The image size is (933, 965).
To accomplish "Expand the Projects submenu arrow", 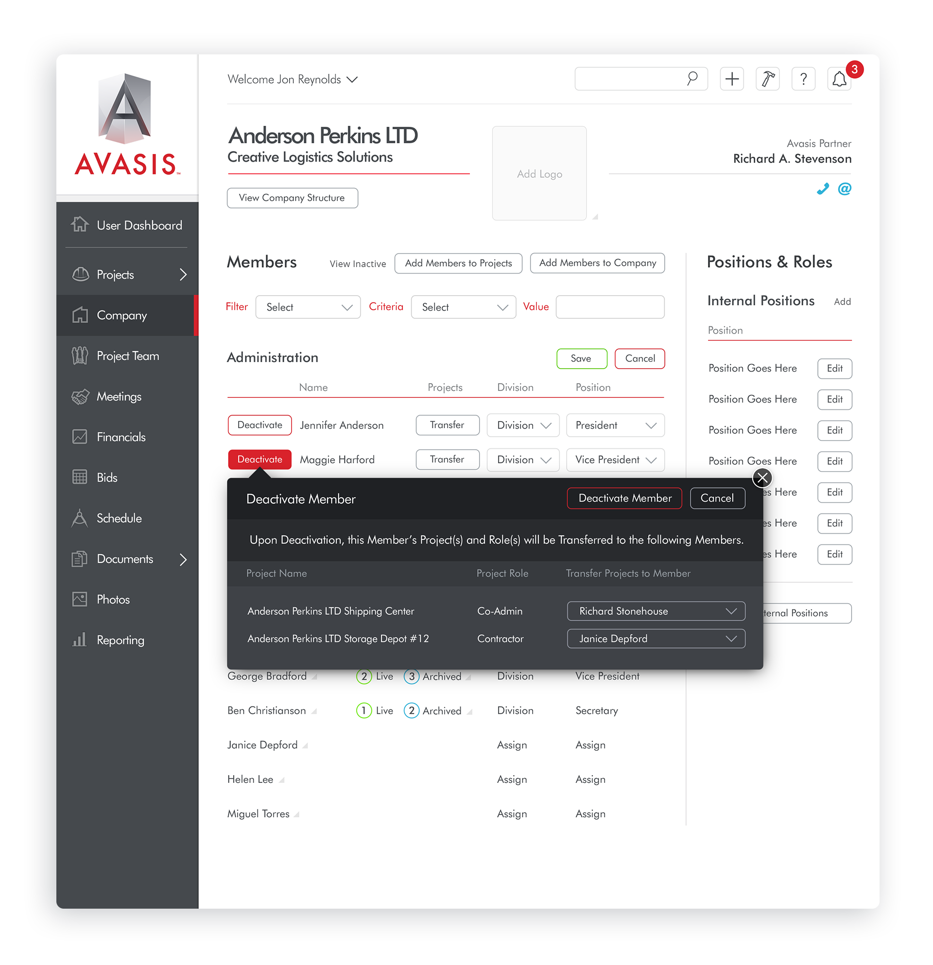I will 183,274.
